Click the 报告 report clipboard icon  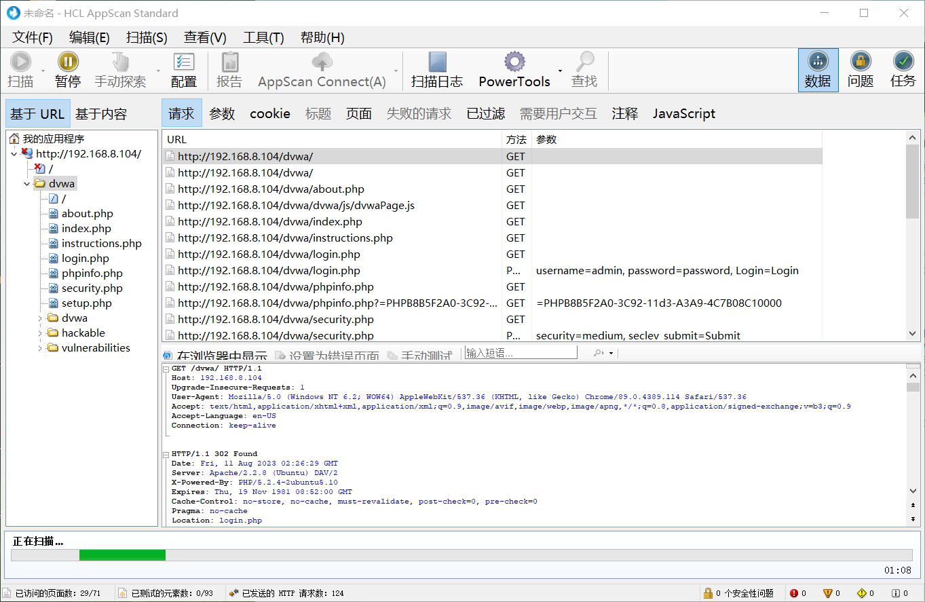point(229,62)
